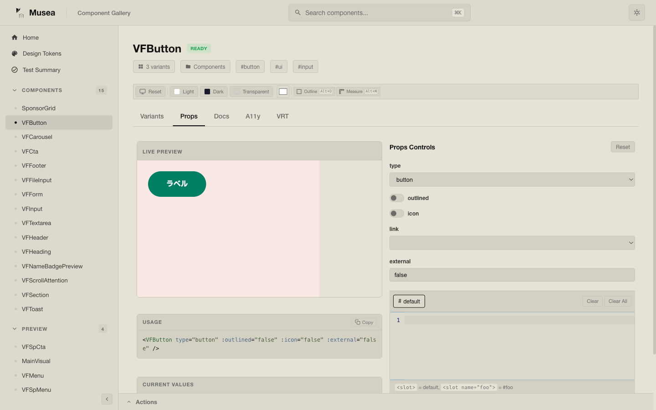The height and width of the screenshot is (410, 656).
Task: Open Design Tokens palette icon
Action: (x=15, y=53)
